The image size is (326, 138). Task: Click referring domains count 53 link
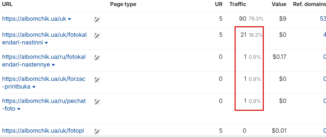tap(323, 19)
